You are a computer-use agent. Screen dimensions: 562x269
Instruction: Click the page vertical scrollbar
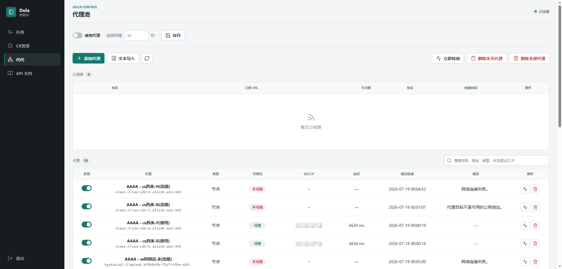coord(560,66)
